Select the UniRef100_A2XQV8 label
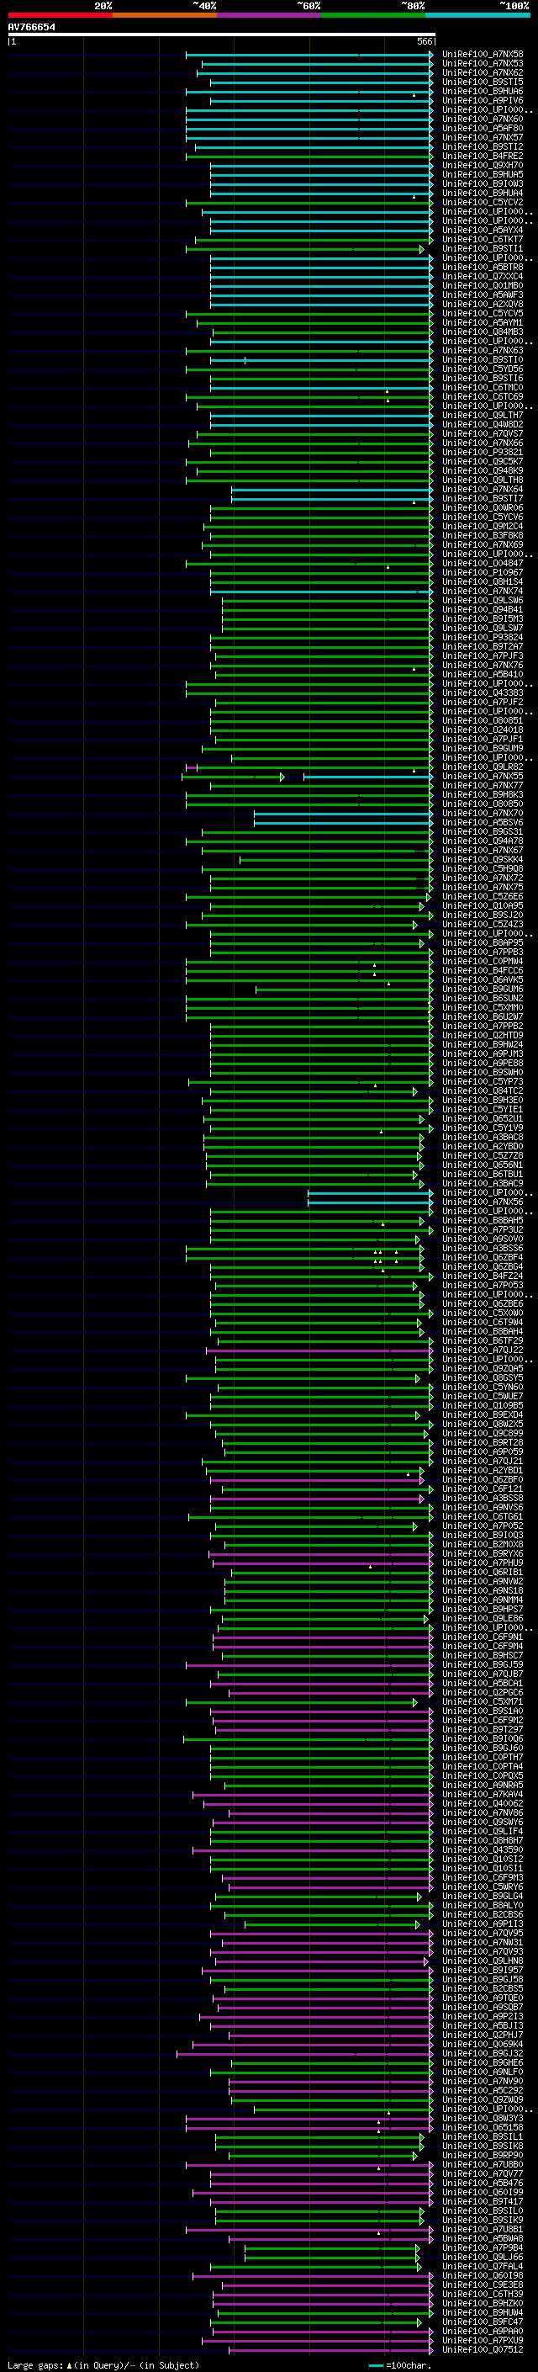The image size is (538, 2372). click(x=483, y=304)
